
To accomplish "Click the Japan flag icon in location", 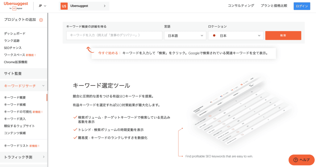I will [214, 35].
